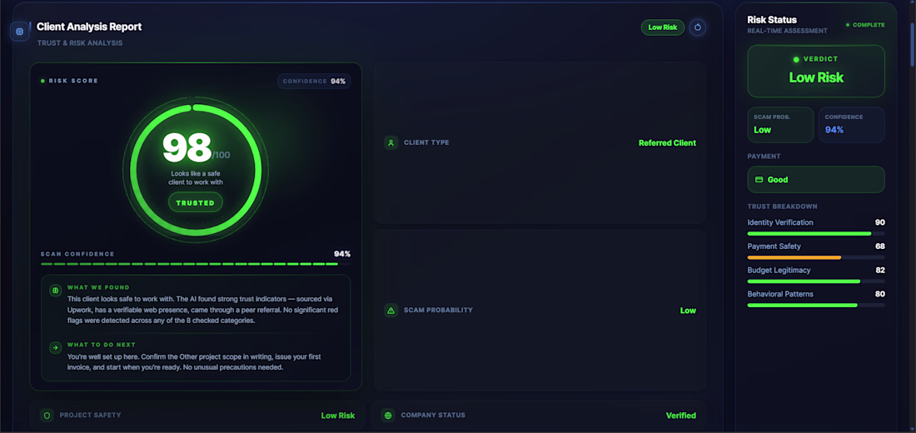Image resolution: width=916 pixels, height=433 pixels.
Task: Click the page vertical scrollbar thumb
Action: point(913,44)
